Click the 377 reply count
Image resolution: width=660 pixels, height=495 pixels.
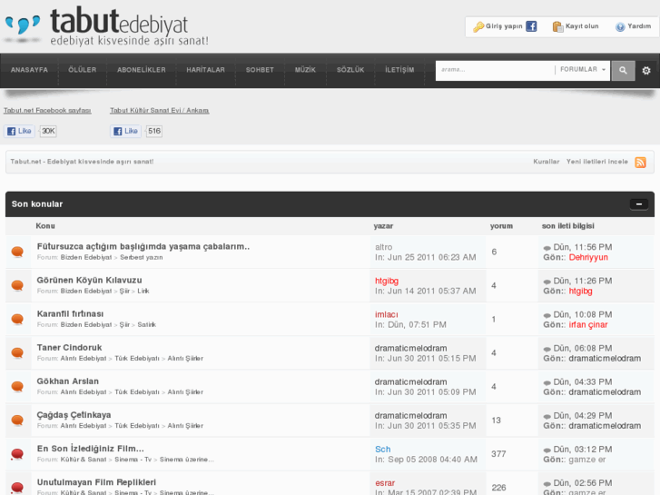point(498,454)
